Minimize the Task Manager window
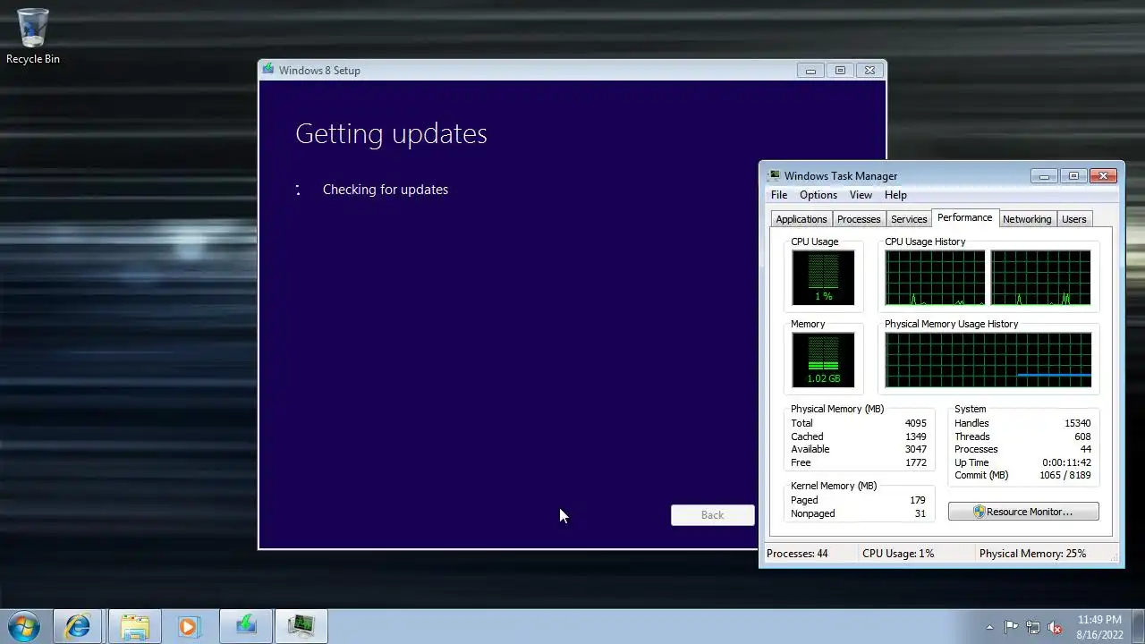Image resolution: width=1145 pixels, height=644 pixels. [1044, 176]
